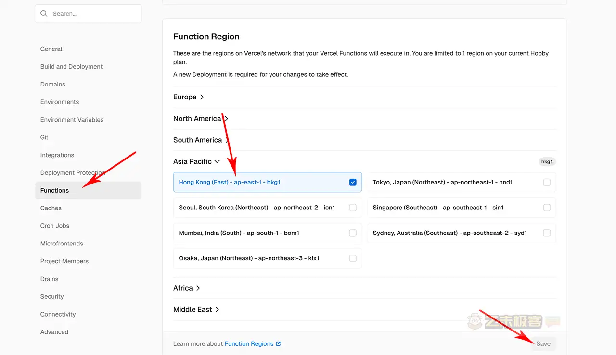Open the Function Regions documentation link

(x=249, y=344)
